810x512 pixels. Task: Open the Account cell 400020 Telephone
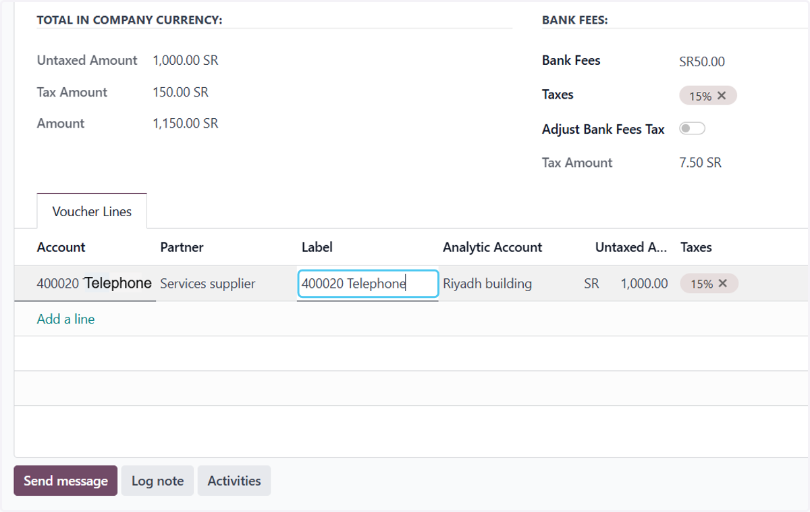tap(94, 284)
